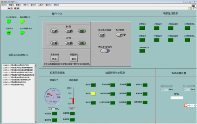197x124 pixels.
Task: Click the 紧急故障 indicator square
Action: click(145, 94)
